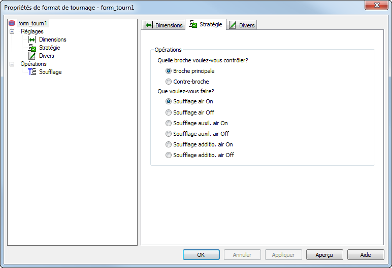Click the Divers icon in the tree
The height and width of the screenshot is (268, 392).
31,56
